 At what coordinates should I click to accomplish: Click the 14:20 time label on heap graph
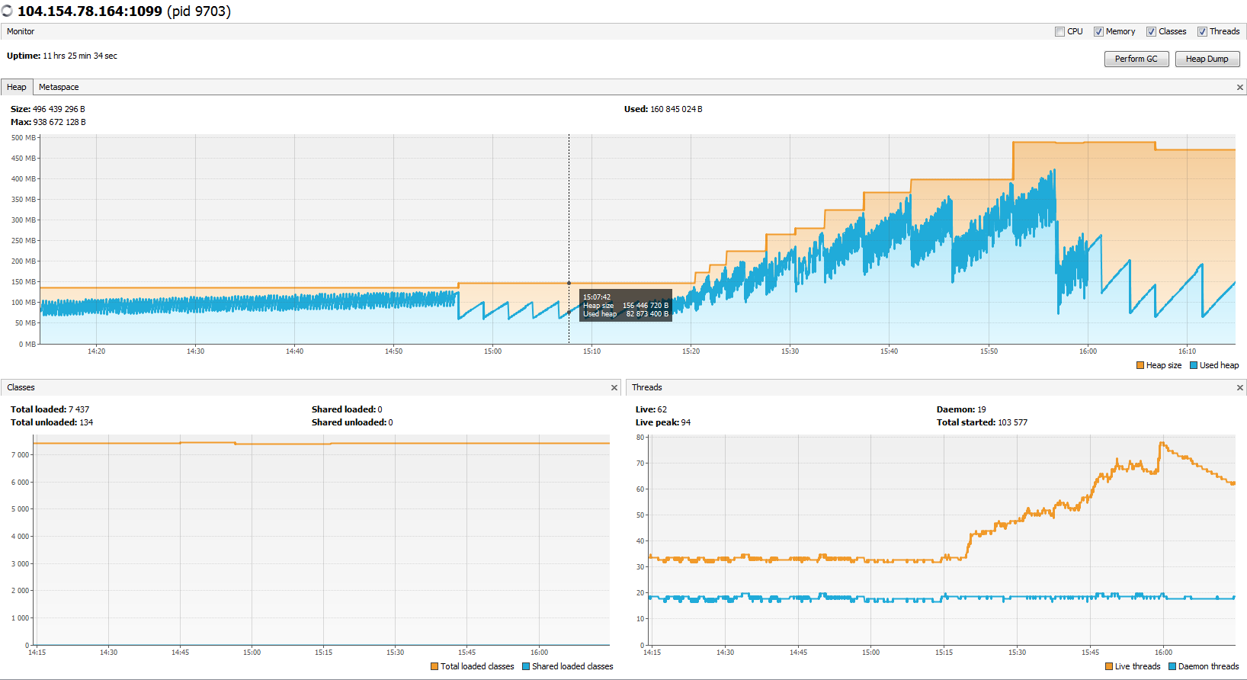96,351
